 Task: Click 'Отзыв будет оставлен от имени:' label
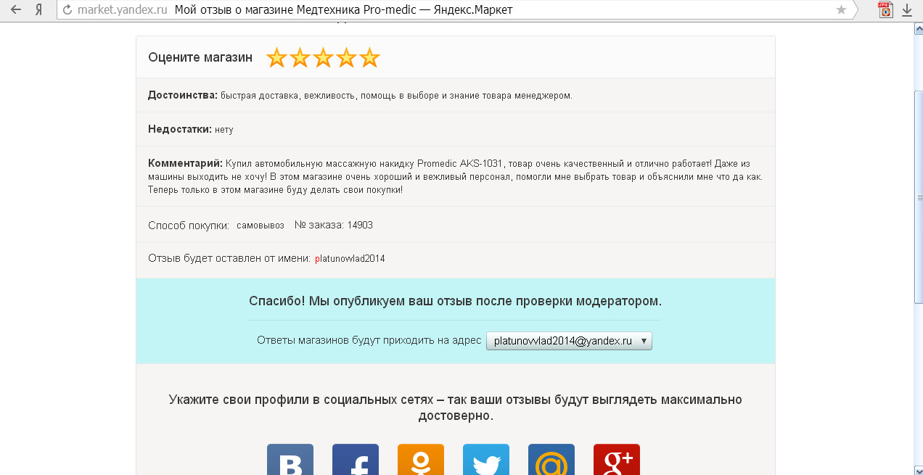click(229, 258)
